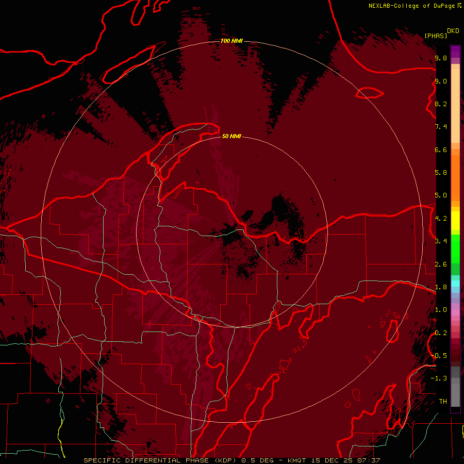Click the 4.2 value on the color scale

(x=441, y=219)
